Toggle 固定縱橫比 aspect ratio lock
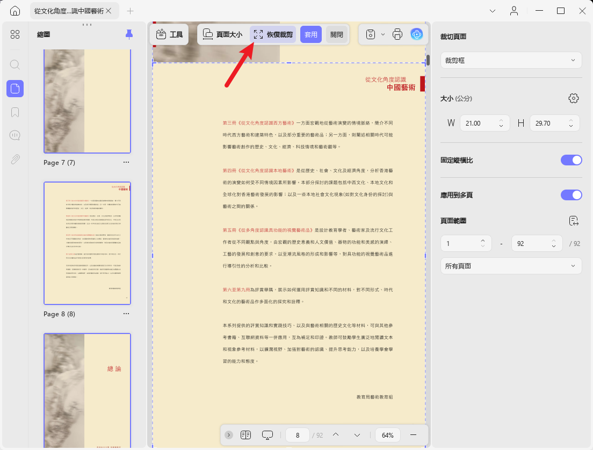The width and height of the screenshot is (593, 450). click(571, 160)
